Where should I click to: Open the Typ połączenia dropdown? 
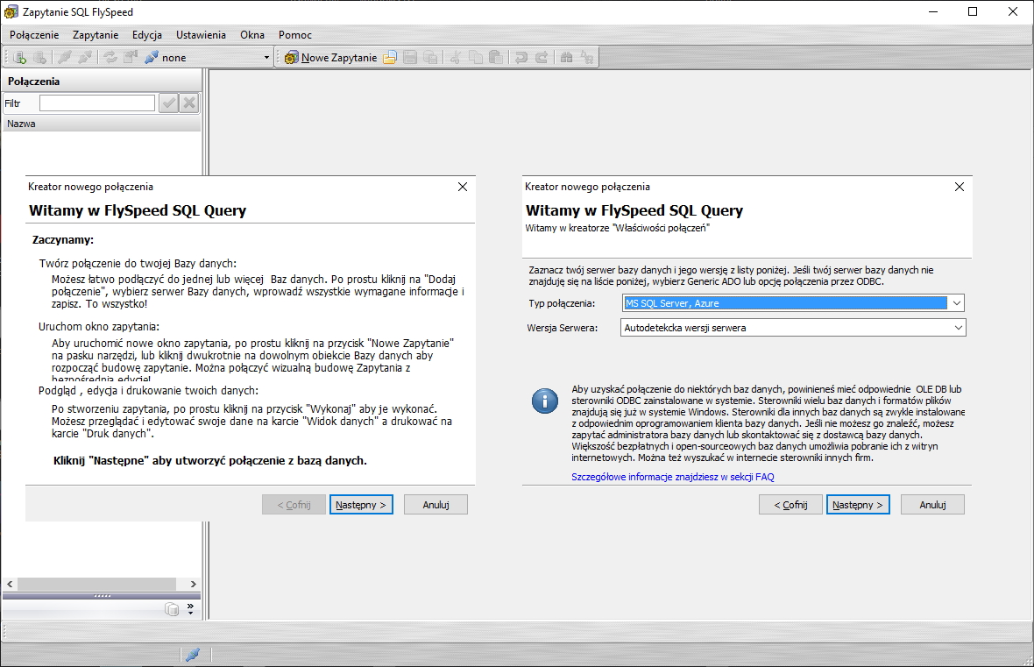(x=957, y=302)
